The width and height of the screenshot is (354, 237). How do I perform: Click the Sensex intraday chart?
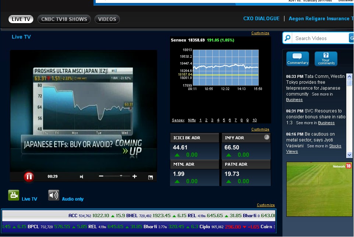pyautogui.click(x=226, y=67)
